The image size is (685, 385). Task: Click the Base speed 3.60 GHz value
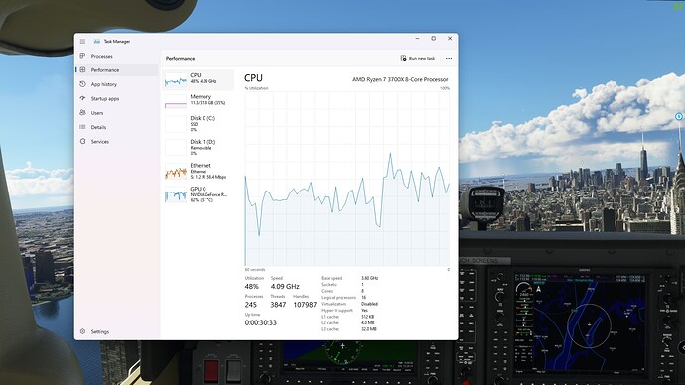click(370, 278)
